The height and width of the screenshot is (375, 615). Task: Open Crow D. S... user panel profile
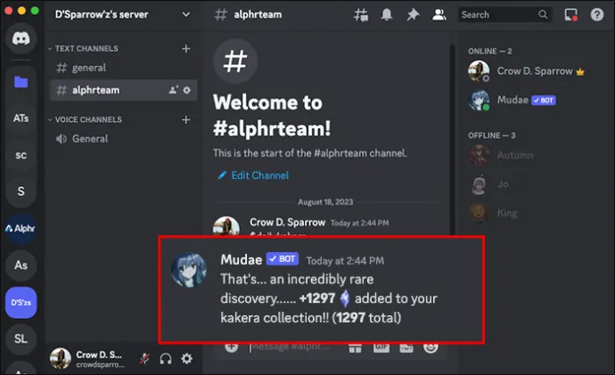point(88,359)
